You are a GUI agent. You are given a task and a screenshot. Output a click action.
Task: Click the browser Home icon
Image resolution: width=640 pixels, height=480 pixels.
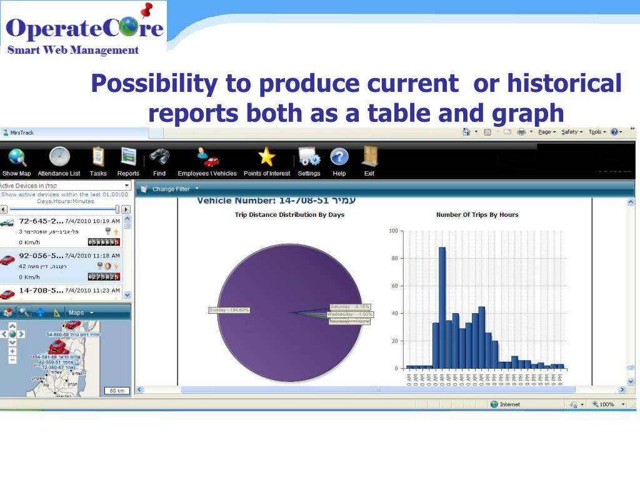point(466,132)
